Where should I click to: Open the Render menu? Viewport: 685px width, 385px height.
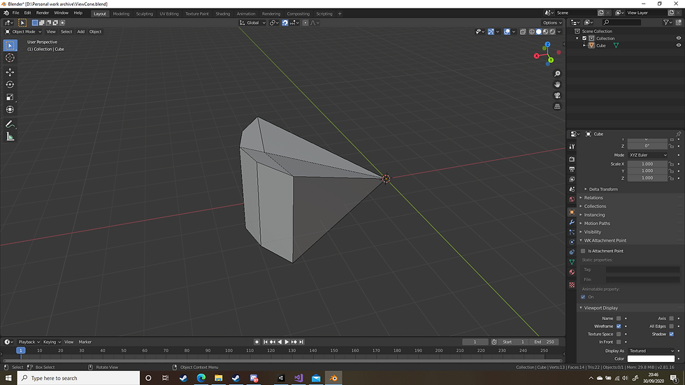[43, 13]
